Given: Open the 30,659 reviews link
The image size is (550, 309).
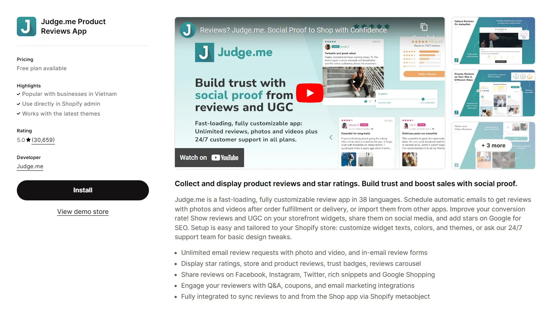Looking at the screenshot, I should (x=43, y=140).
